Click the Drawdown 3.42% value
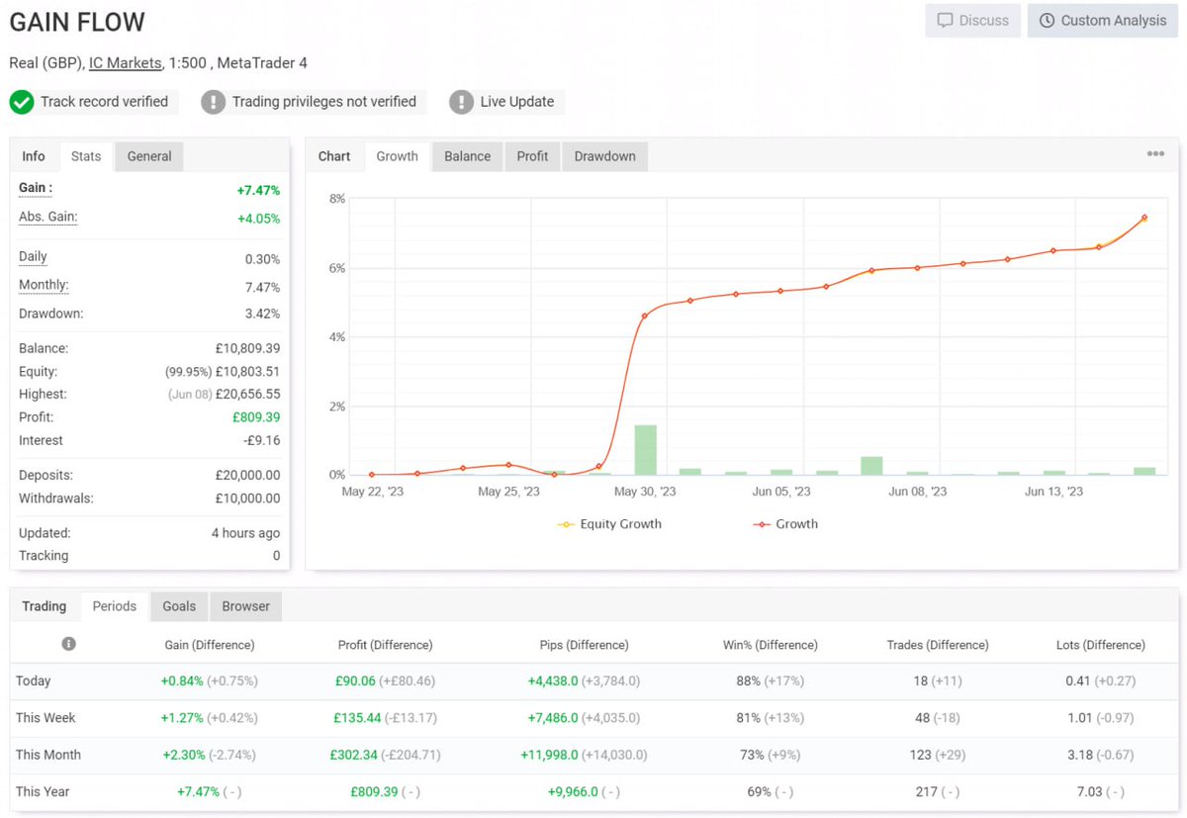Image resolution: width=1187 pixels, height=818 pixels. pyautogui.click(x=262, y=314)
